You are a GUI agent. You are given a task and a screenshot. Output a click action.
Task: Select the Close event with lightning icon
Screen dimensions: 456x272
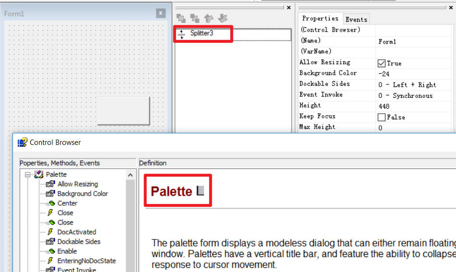coord(65,213)
